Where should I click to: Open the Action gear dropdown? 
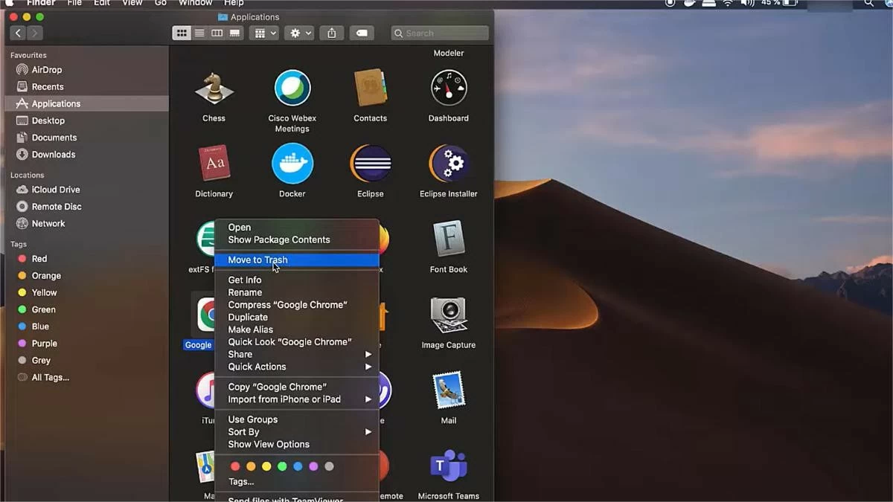[298, 33]
